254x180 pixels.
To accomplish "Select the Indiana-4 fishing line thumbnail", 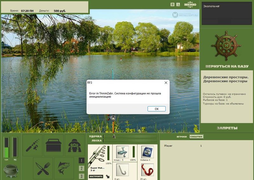I will click(147, 152).
